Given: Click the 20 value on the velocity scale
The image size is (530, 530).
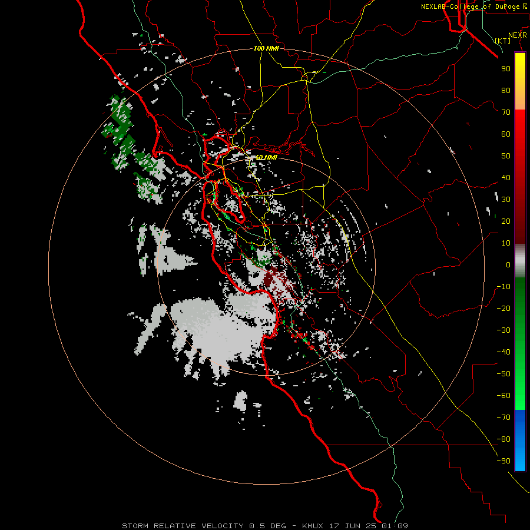Looking at the screenshot, I should 506,221.
